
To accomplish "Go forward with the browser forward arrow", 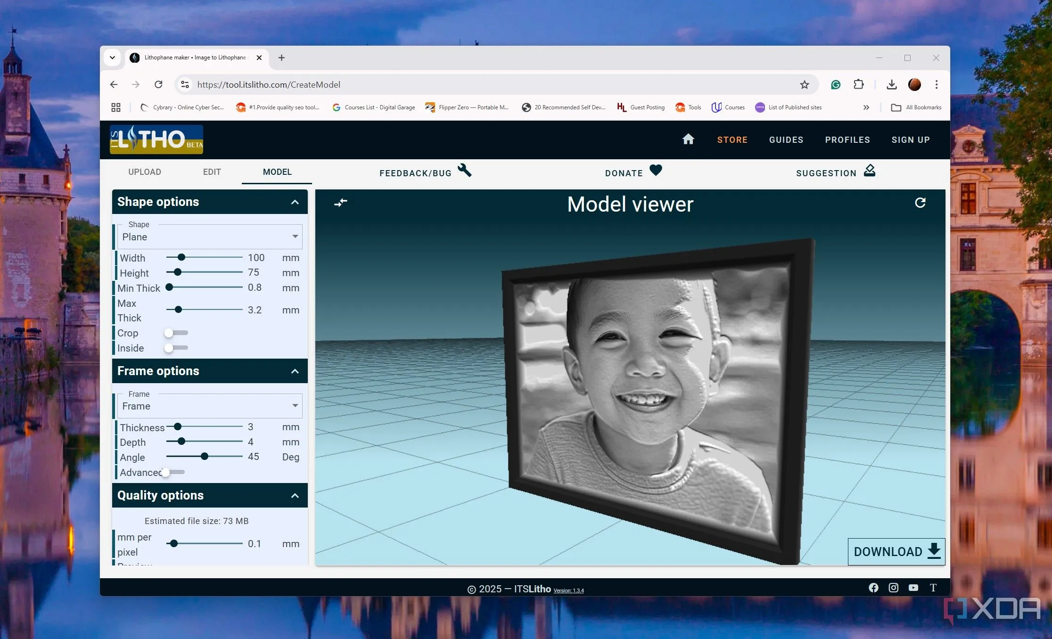I will (136, 84).
